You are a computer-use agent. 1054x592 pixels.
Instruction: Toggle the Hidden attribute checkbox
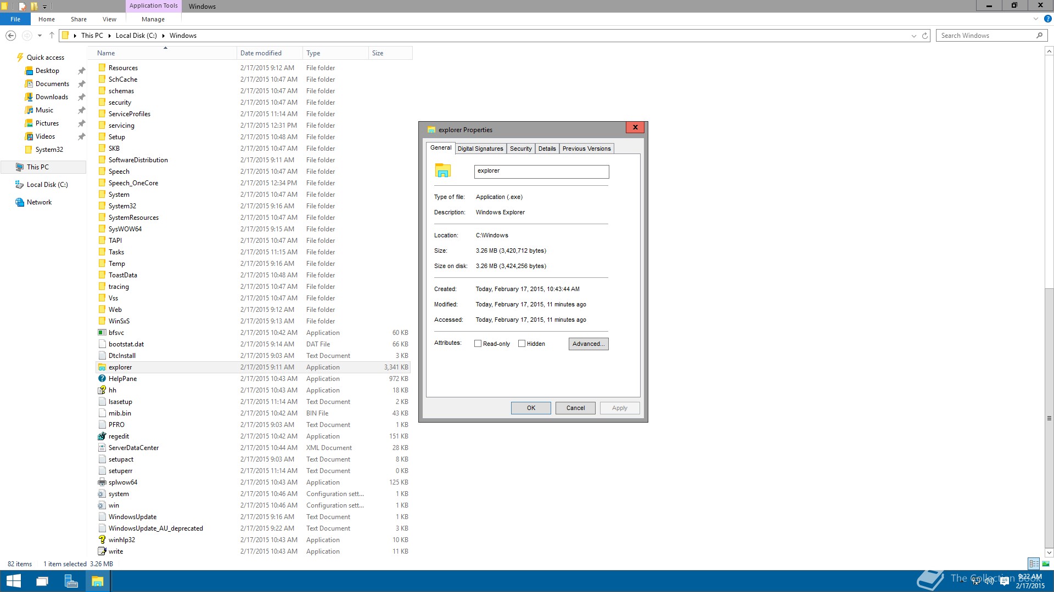coord(522,344)
